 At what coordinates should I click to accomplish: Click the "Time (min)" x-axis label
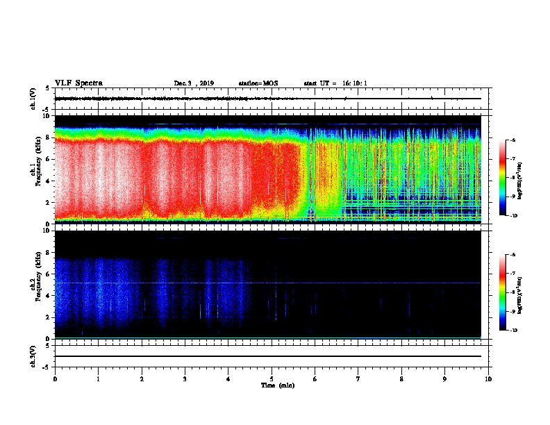coord(278,385)
